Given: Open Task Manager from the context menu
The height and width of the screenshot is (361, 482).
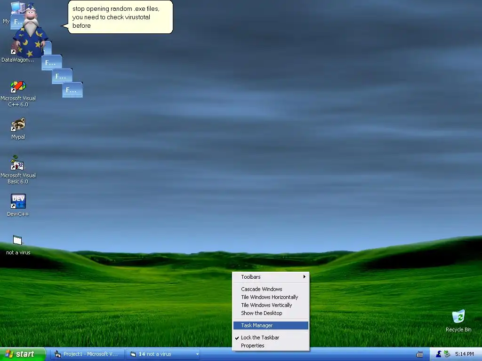Looking at the screenshot, I should point(271,325).
